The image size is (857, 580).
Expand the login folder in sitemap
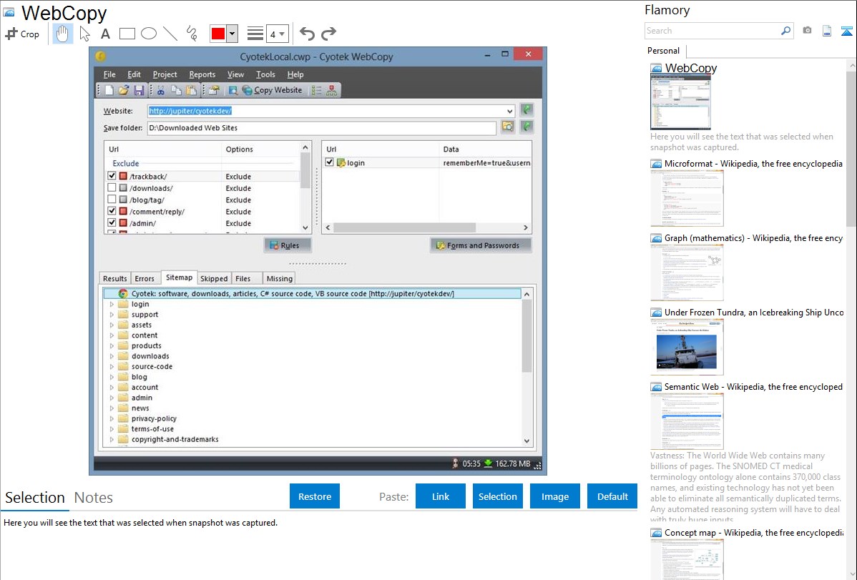tap(112, 304)
